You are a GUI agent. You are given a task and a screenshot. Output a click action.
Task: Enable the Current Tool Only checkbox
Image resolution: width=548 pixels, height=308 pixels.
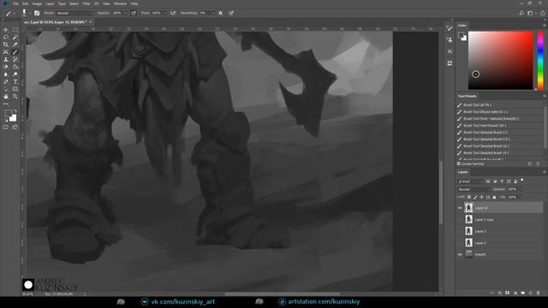click(x=459, y=163)
